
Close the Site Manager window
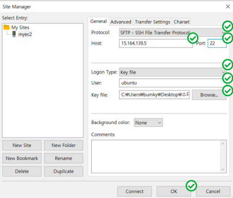(228, 7)
